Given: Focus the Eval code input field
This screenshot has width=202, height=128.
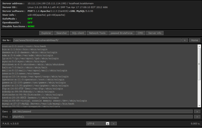Looking at the screenshot, I should tap(102, 117).
